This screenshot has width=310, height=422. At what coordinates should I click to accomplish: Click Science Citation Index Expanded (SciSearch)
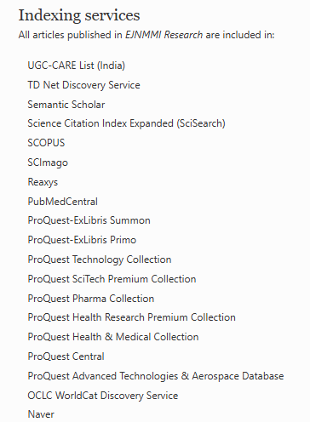126,123
